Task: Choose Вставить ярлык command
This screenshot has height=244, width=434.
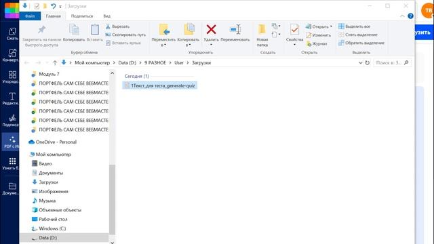Action: tap(123, 43)
